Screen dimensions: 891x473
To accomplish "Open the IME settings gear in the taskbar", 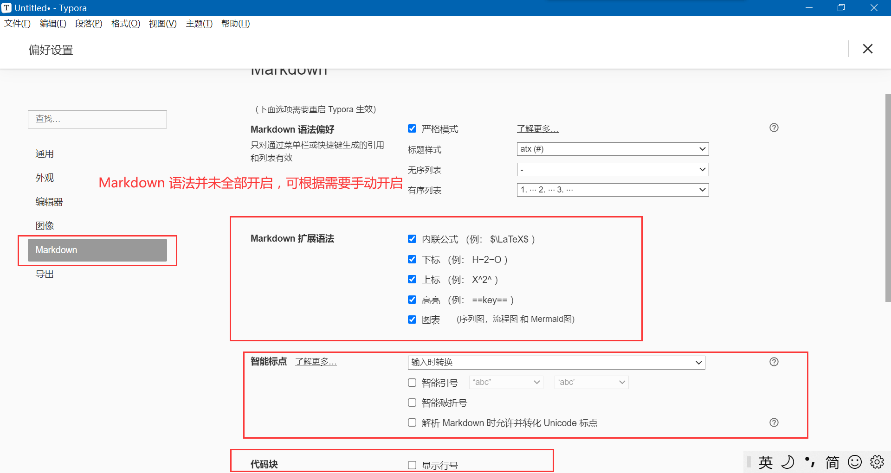I will (877, 462).
